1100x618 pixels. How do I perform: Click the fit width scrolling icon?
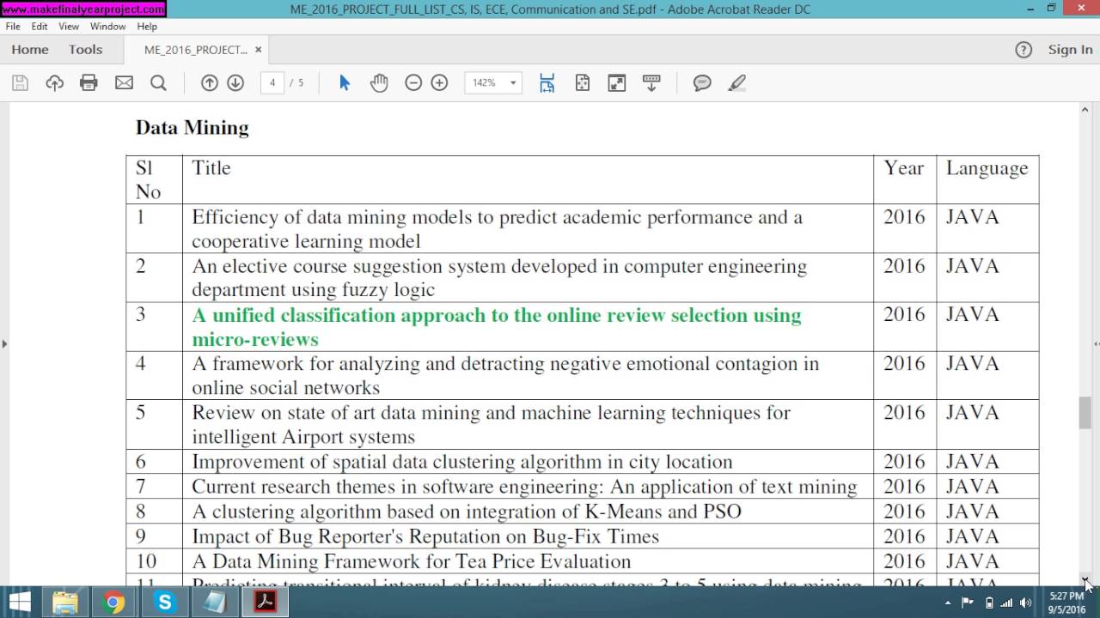547,83
